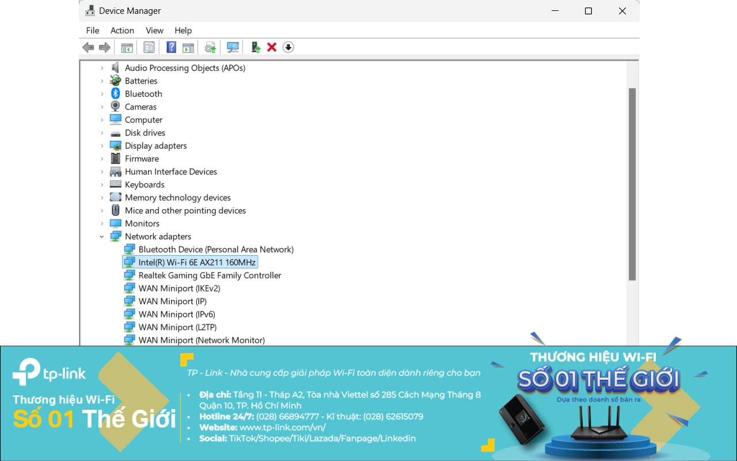Open the View menu
The height and width of the screenshot is (461, 737).
[x=154, y=31]
